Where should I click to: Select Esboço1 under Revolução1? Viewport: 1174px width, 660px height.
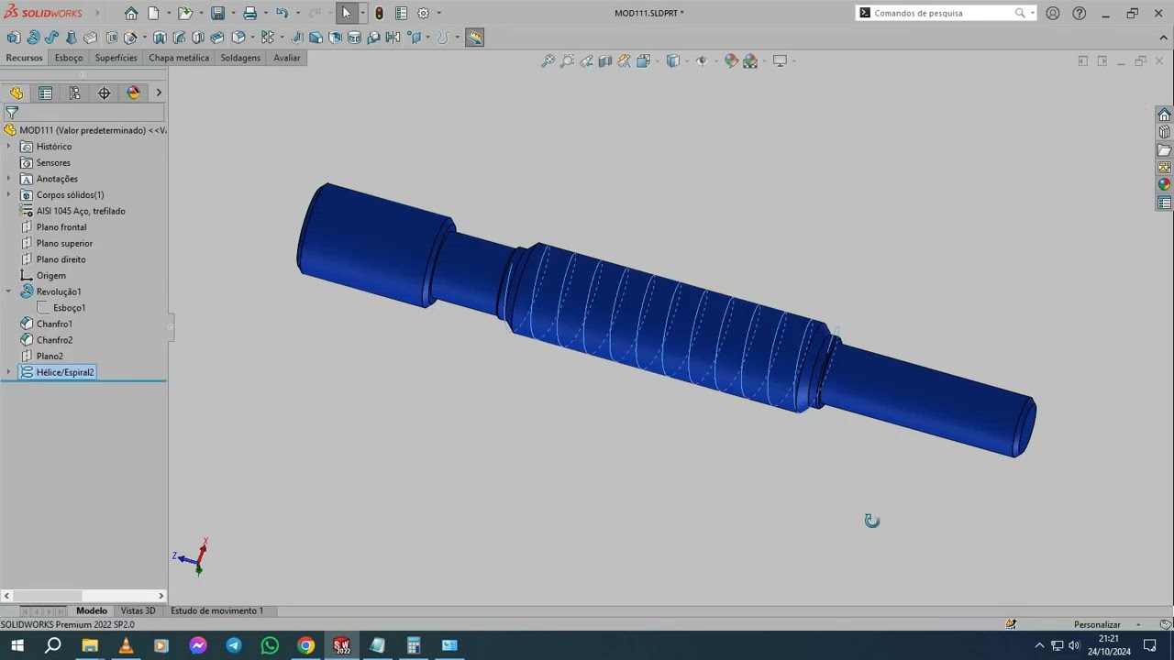69,308
